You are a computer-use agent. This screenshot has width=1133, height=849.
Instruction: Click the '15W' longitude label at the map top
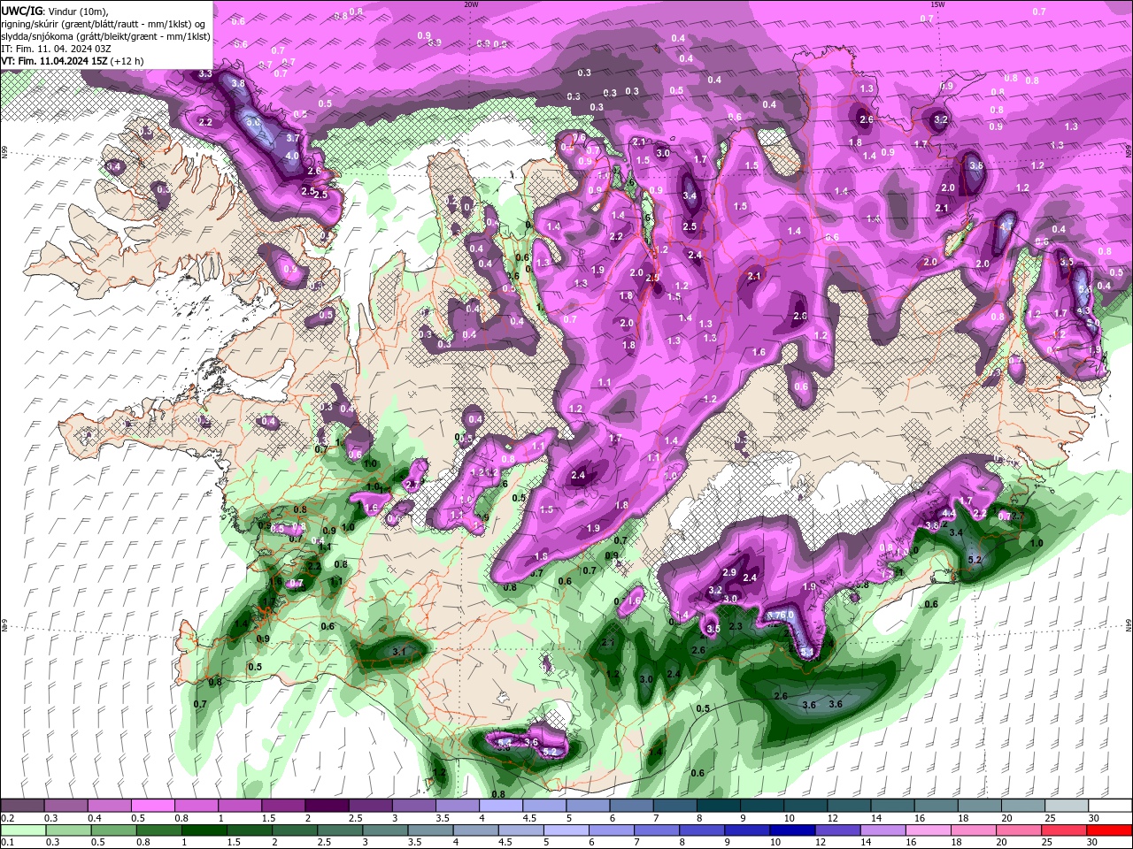tap(938, 4)
